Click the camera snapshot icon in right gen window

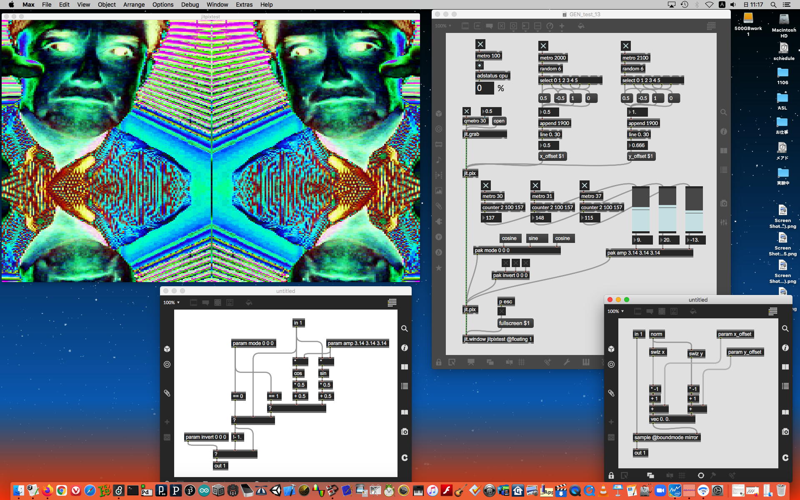coord(785,432)
